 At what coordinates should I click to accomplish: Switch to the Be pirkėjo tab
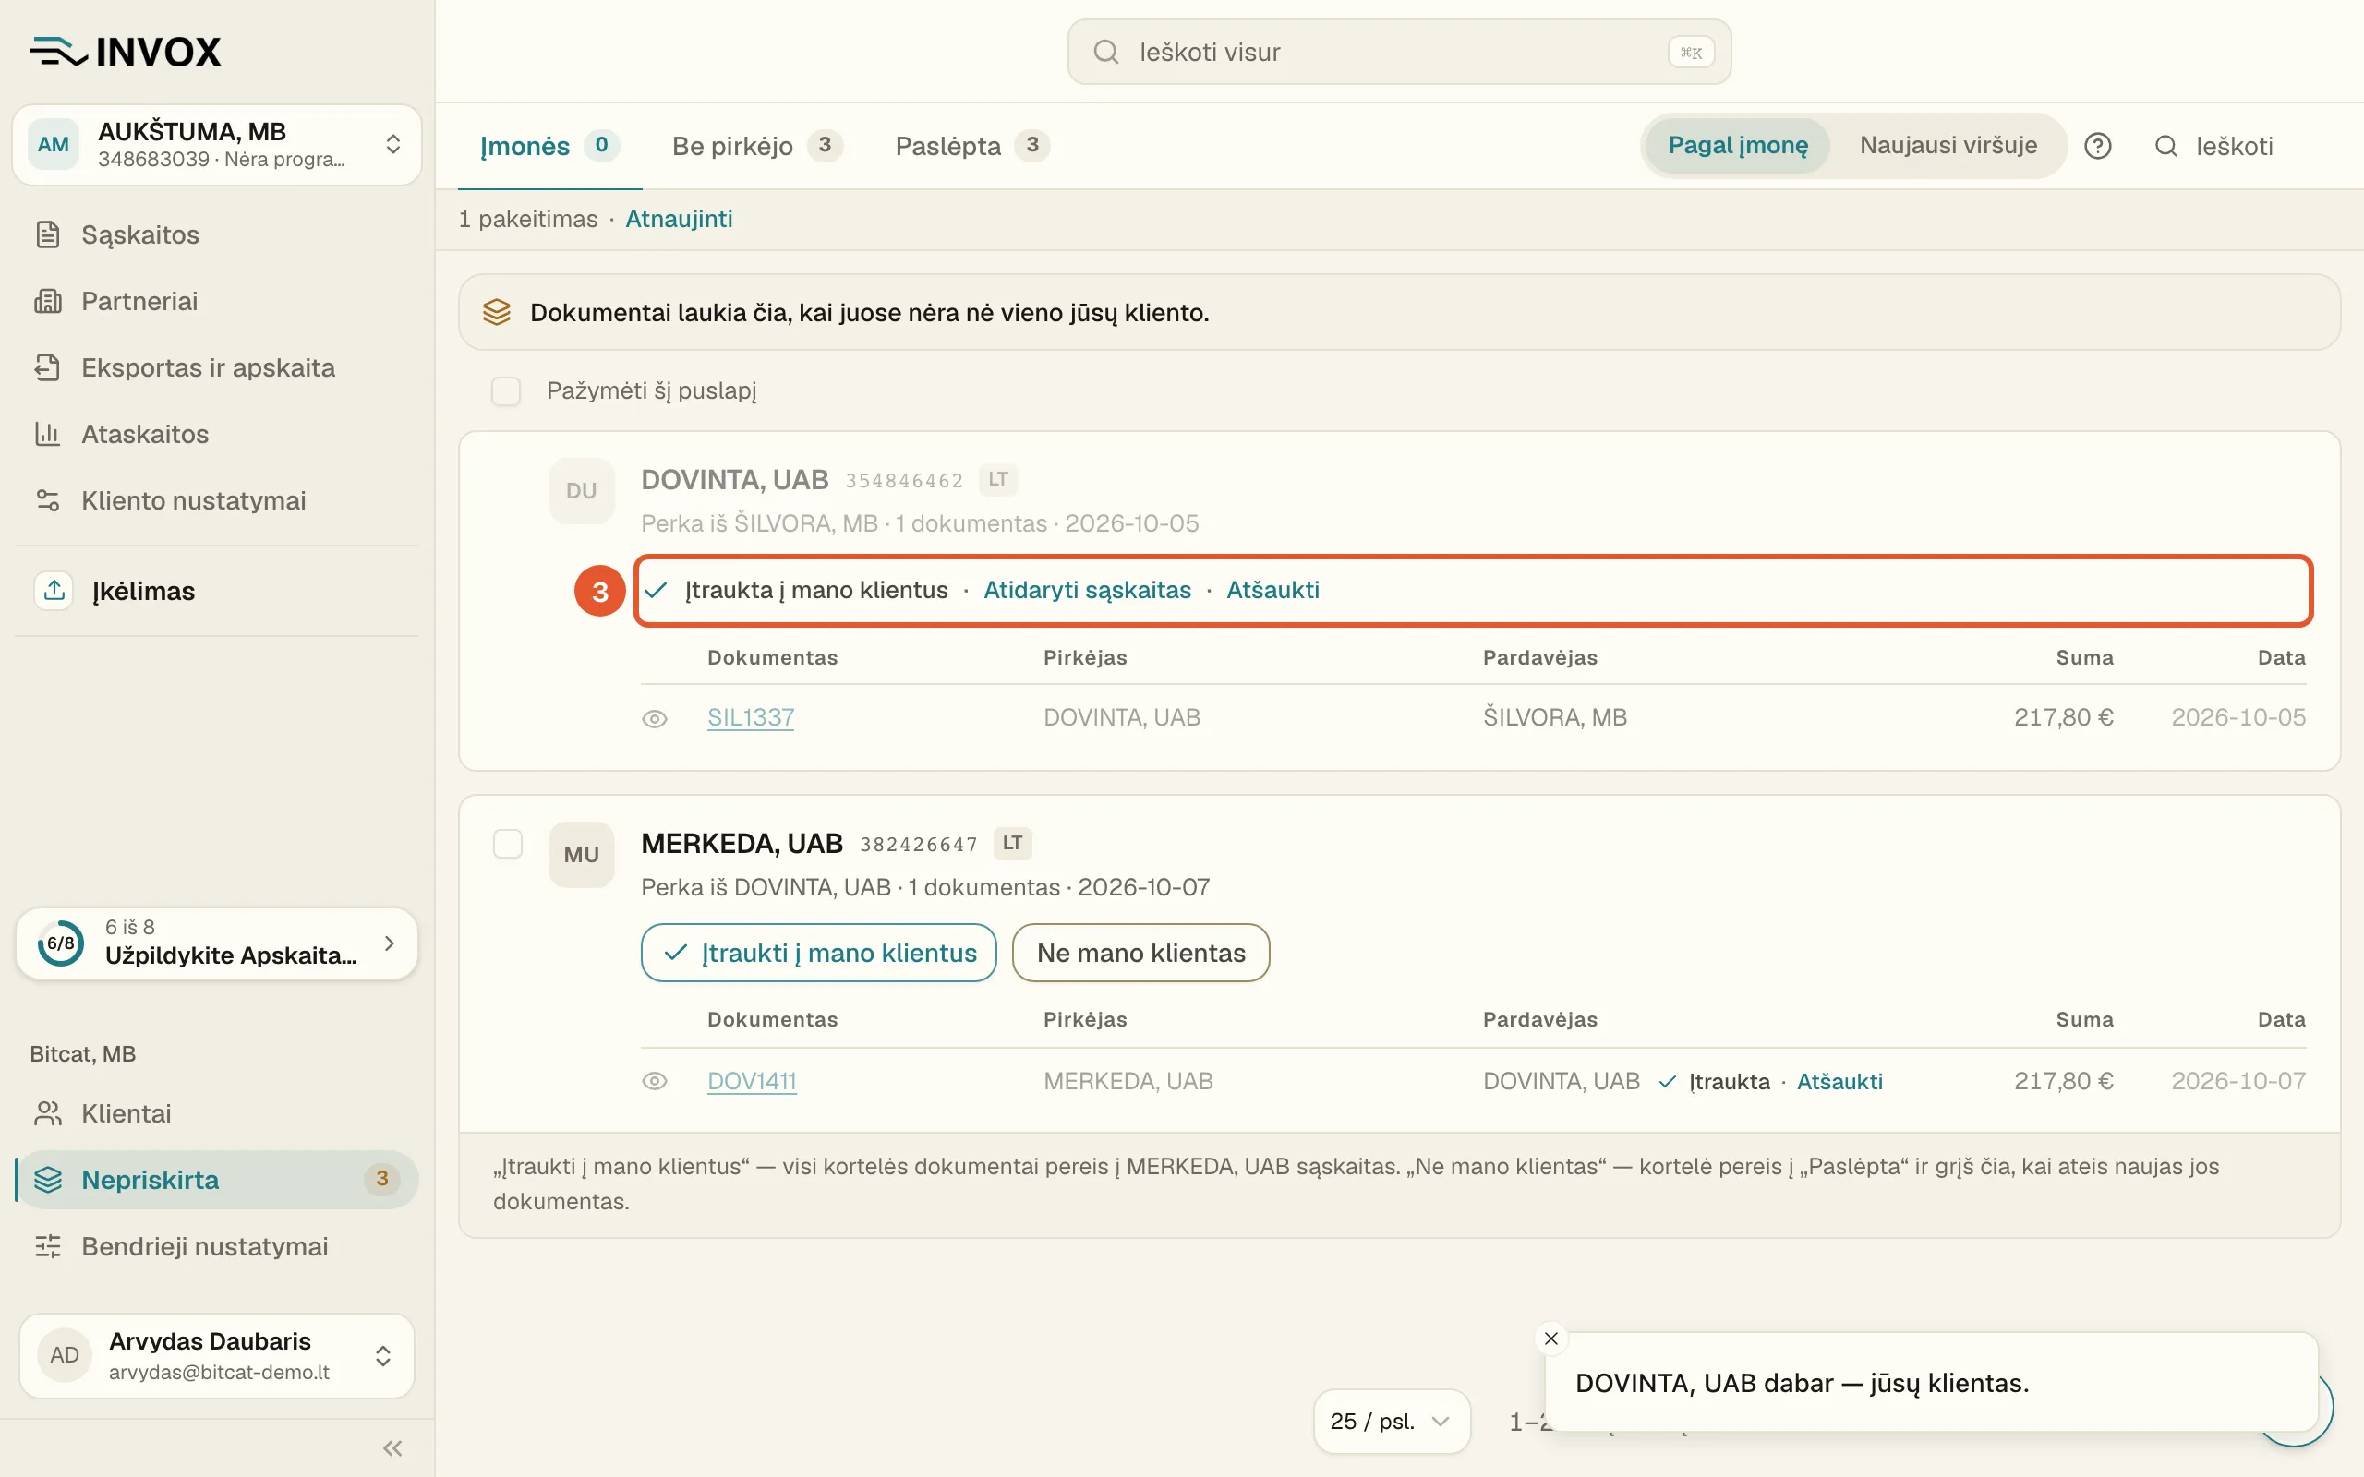click(x=757, y=146)
